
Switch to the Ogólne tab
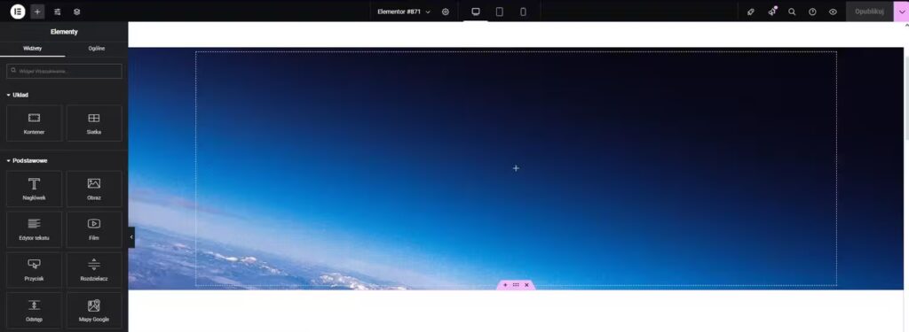tap(96, 49)
